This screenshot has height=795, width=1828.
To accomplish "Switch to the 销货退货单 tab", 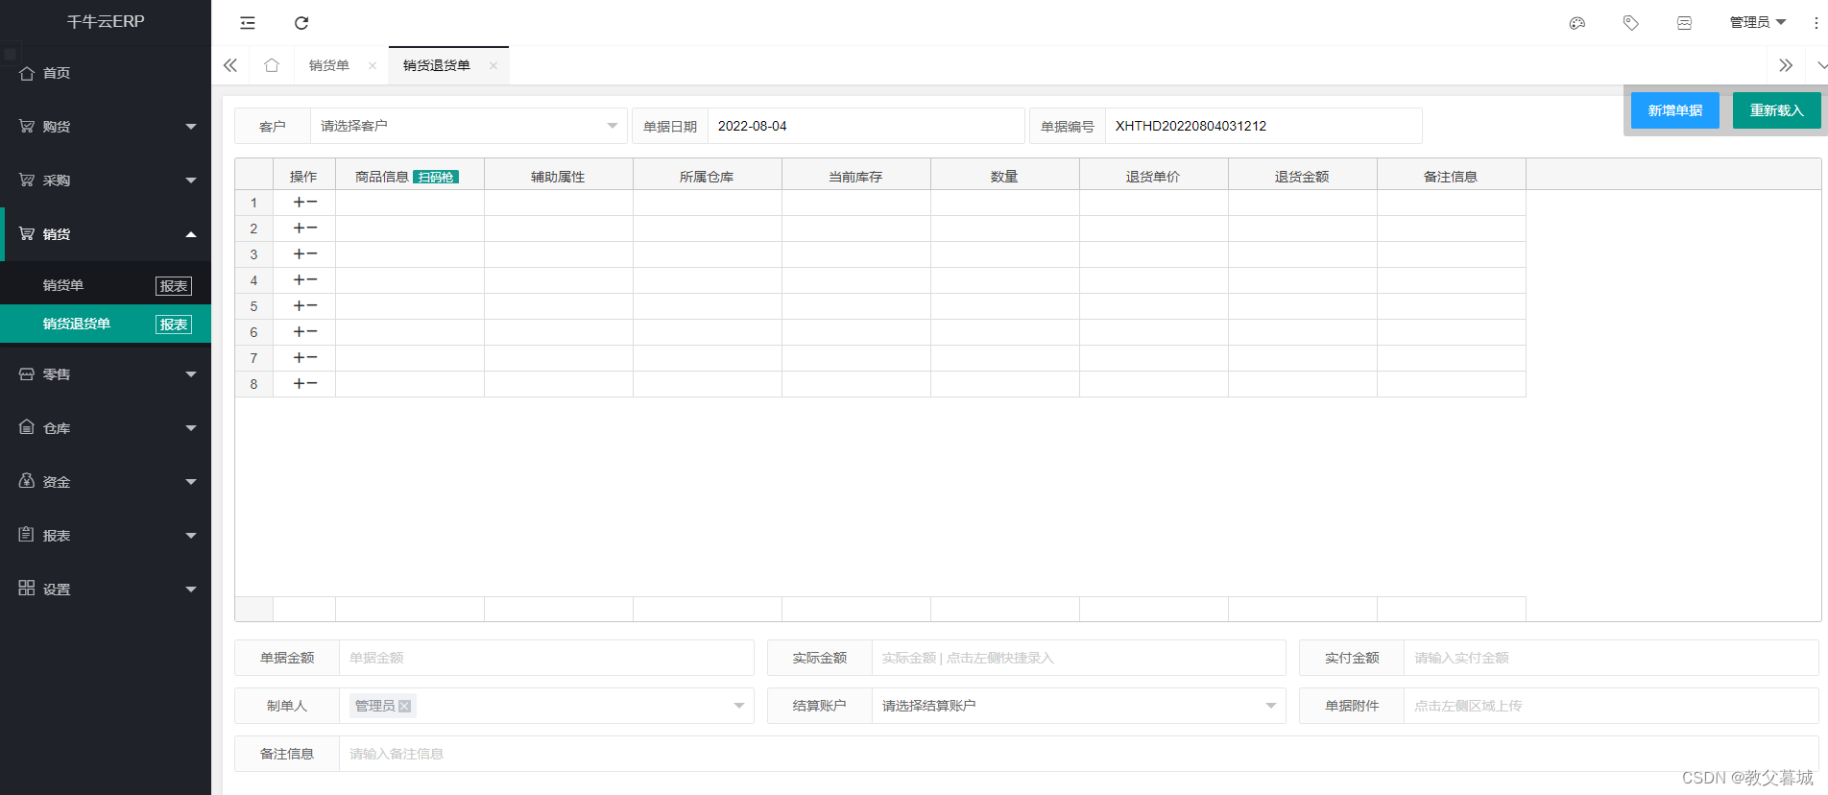I will (x=437, y=65).
